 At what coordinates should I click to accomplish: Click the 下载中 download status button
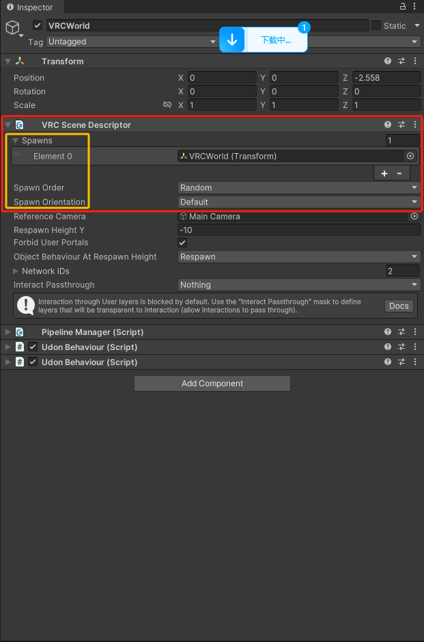click(x=276, y=40)
